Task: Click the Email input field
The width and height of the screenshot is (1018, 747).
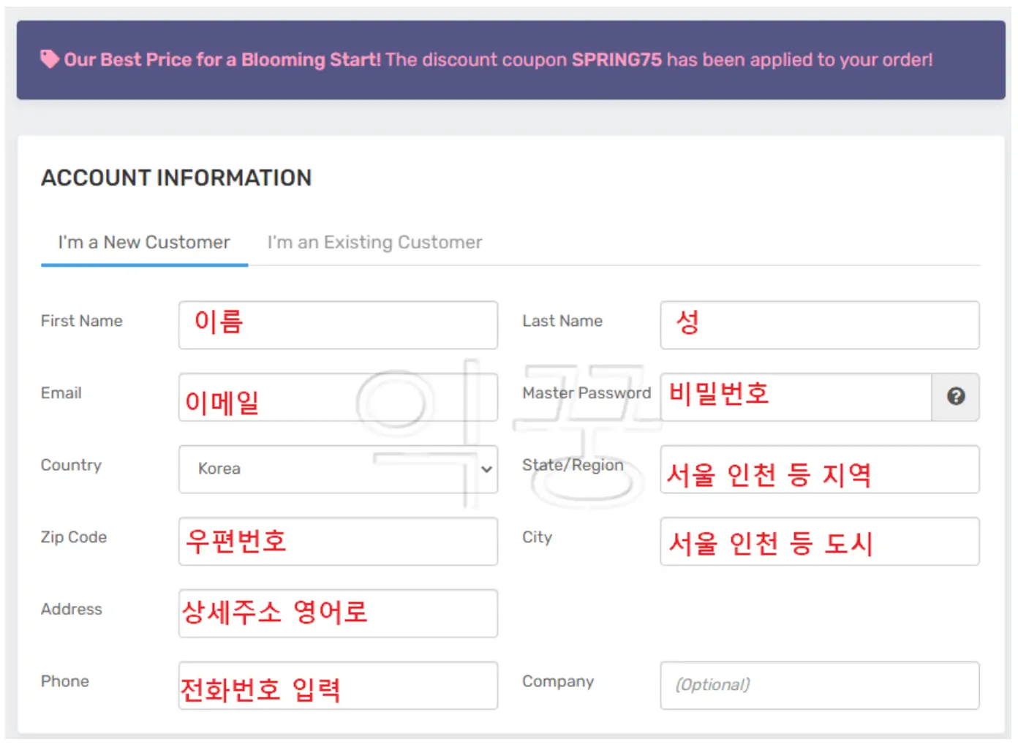Action: [x=338, y=398]
